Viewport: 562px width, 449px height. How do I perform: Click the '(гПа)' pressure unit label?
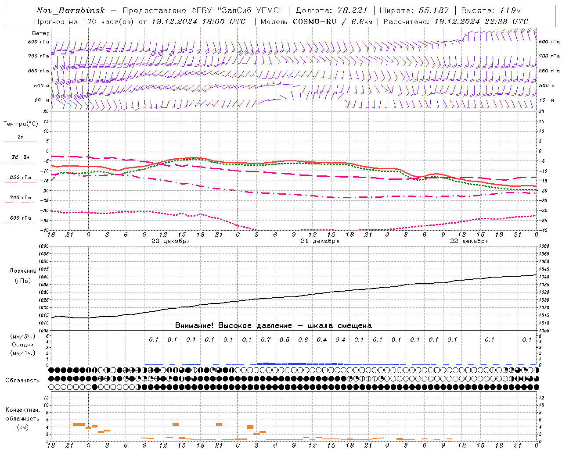(x=23, y=281)
